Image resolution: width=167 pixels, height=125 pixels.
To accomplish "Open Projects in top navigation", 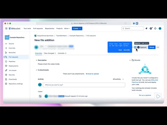I will point(59,28).
